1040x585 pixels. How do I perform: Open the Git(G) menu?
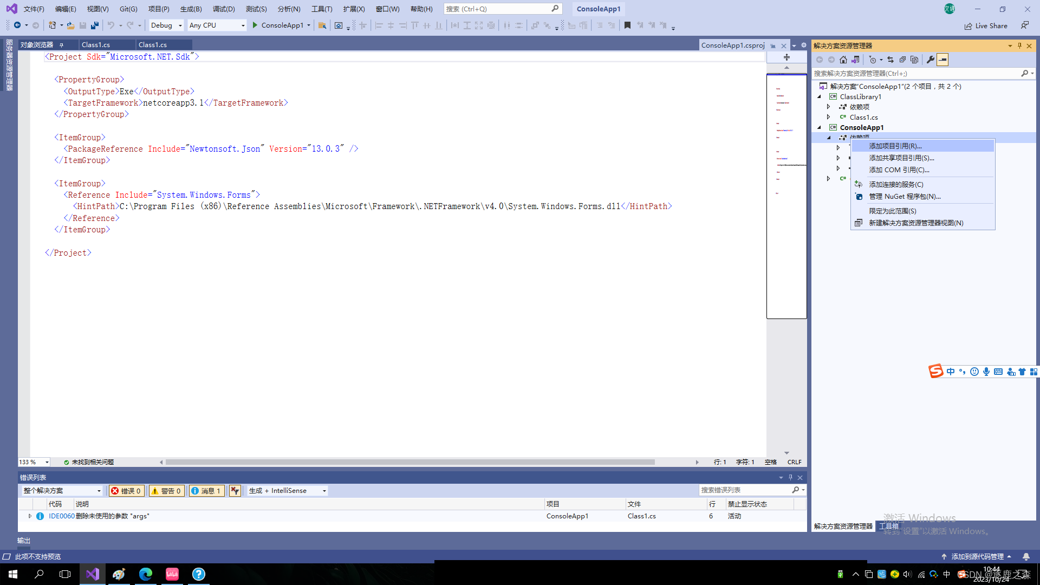[128, 9]
